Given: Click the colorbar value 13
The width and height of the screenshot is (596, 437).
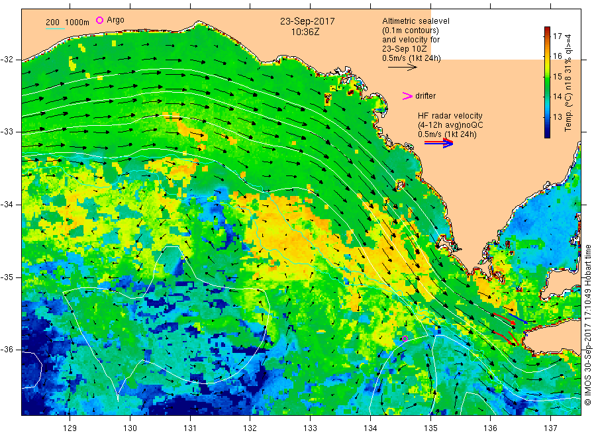Looking at the screenshot, I should (x=557, y=117).
